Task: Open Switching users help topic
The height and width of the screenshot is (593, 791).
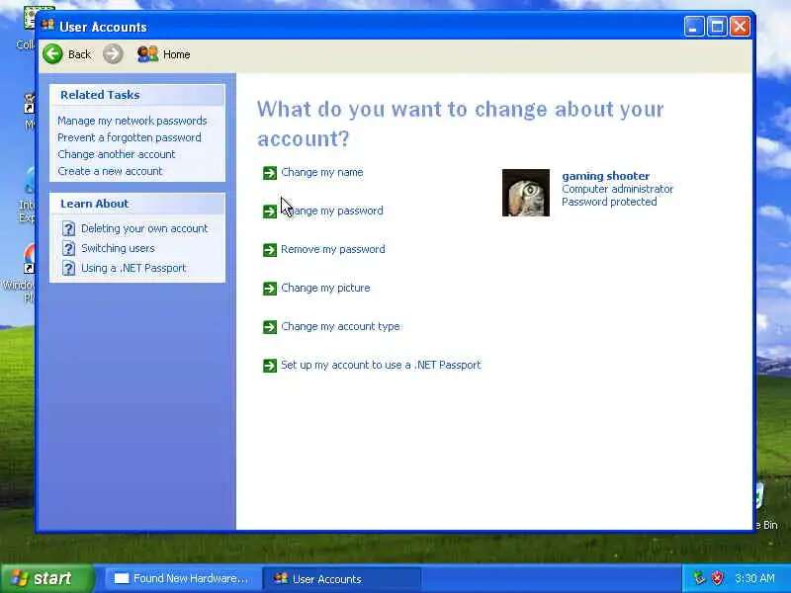Action: 118,248
